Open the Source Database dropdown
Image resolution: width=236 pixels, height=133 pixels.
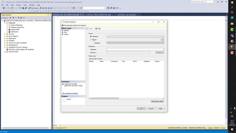point(163,37)
